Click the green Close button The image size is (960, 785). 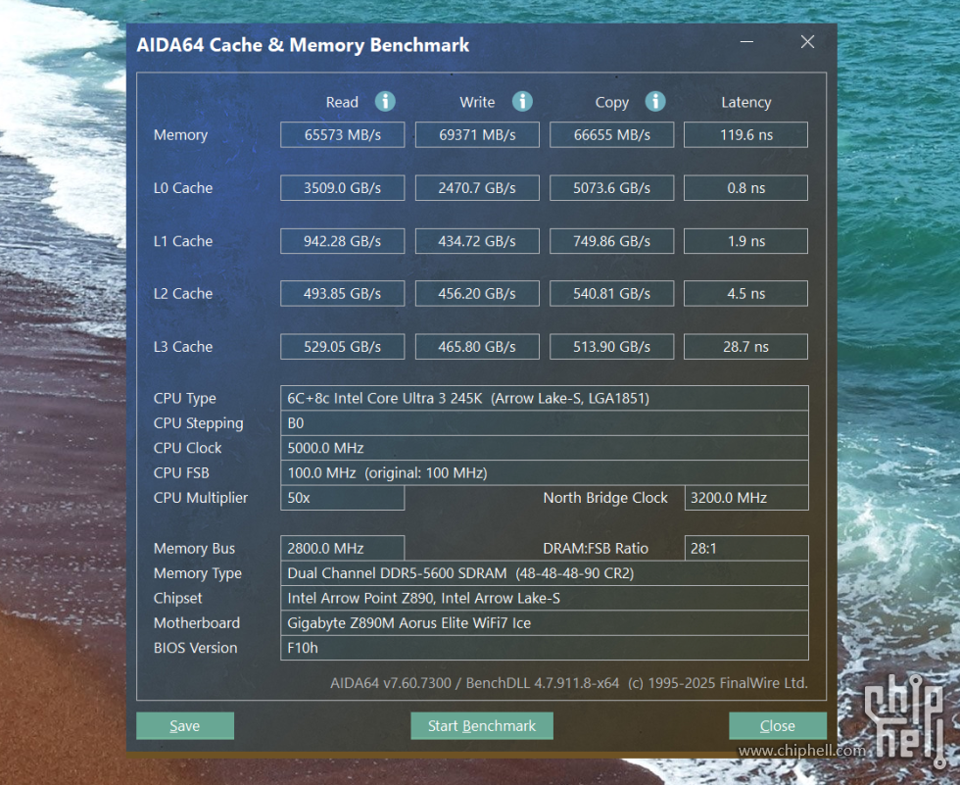coord(778,725)
